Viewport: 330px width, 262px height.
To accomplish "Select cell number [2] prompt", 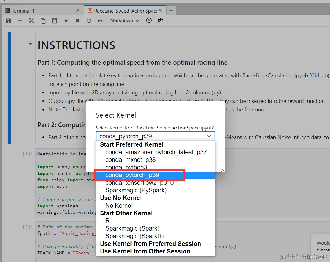I will point(28,227).
